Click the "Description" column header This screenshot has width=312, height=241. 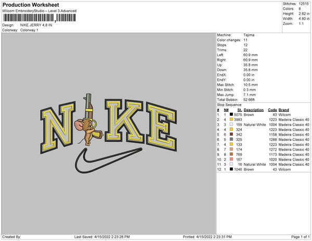[x=254, y=110]
